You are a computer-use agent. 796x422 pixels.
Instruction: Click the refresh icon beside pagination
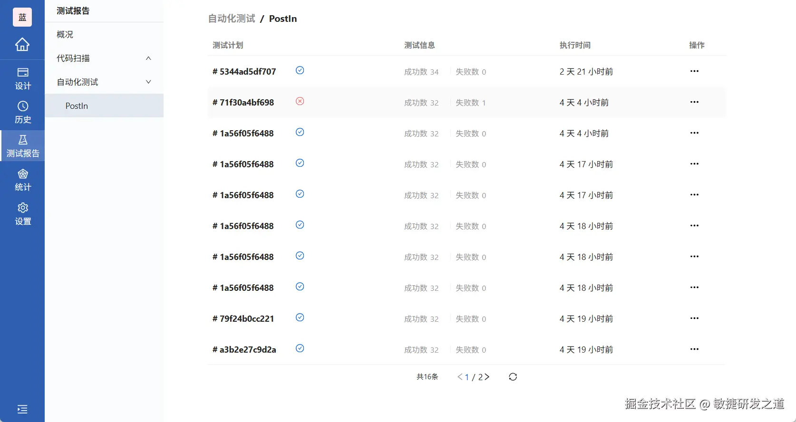point(513,377)
